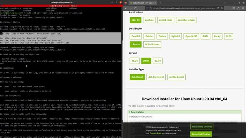Open reader view icon in address bar
The height and width of the screenshot is (138, 246).
pyautogui.click(x=218, y=8)
